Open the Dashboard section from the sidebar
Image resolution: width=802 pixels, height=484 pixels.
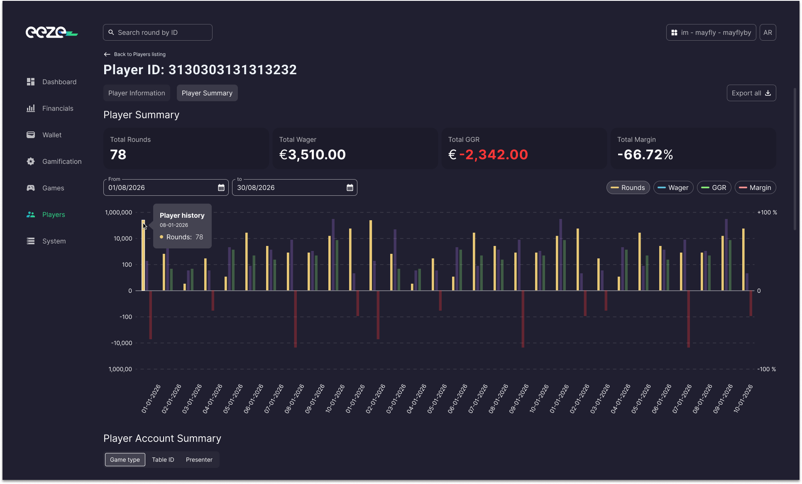(31, 82)
